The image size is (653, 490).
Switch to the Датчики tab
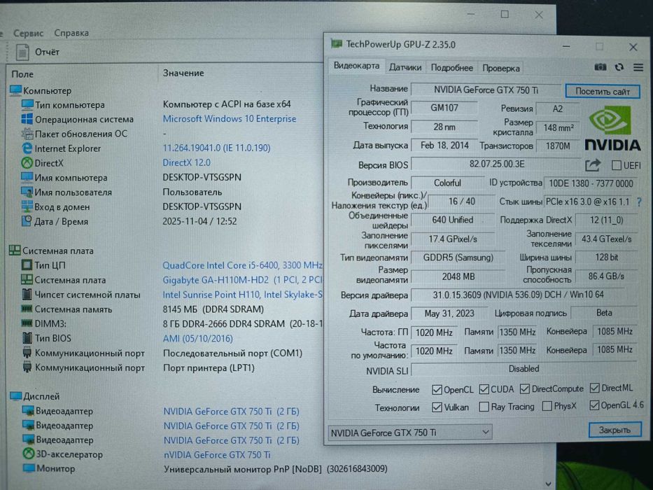405,67
